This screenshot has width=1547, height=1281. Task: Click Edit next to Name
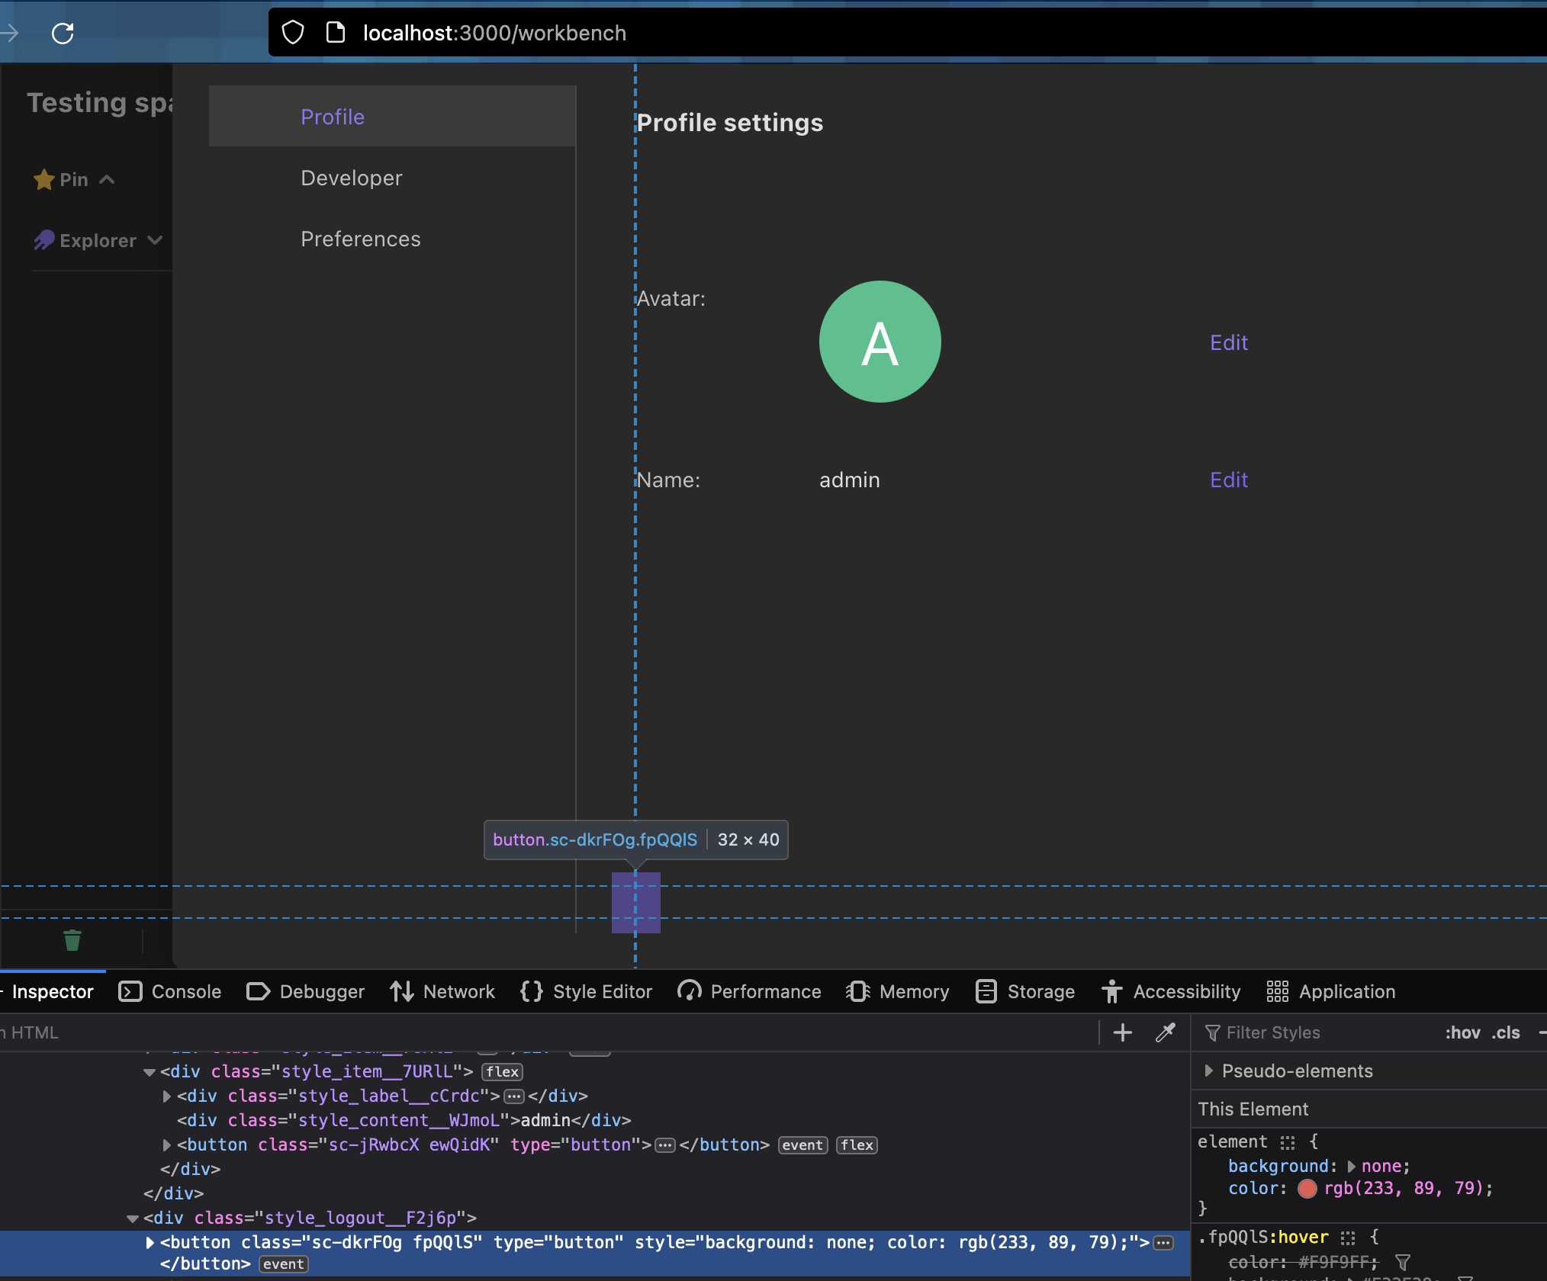1227,480
